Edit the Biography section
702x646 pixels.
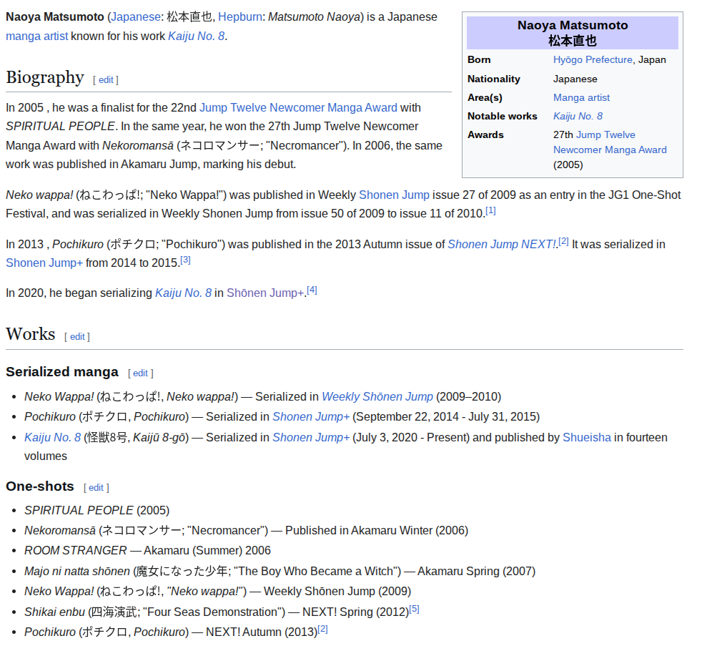click(106, 80)
